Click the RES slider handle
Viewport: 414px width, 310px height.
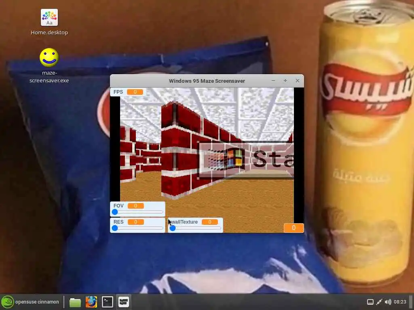pyautogui.click(x=114, y=228)
